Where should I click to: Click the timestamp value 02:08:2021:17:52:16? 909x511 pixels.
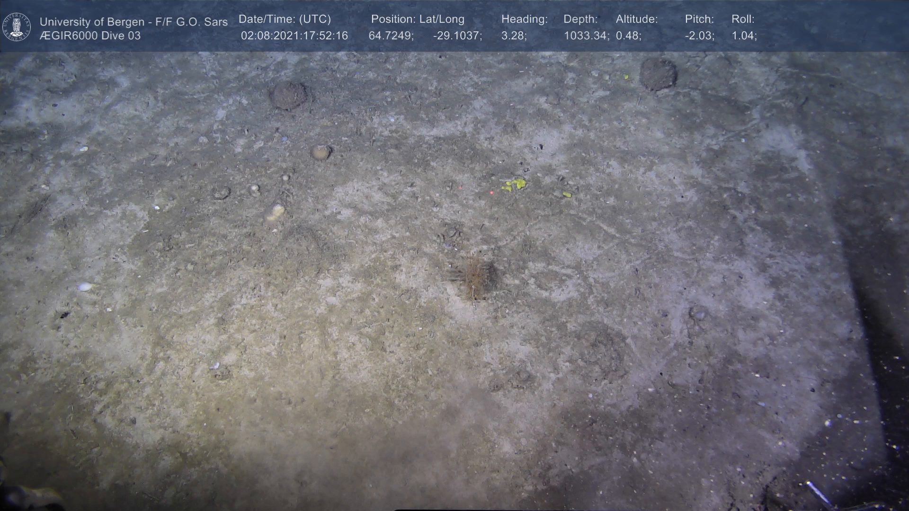294,36
